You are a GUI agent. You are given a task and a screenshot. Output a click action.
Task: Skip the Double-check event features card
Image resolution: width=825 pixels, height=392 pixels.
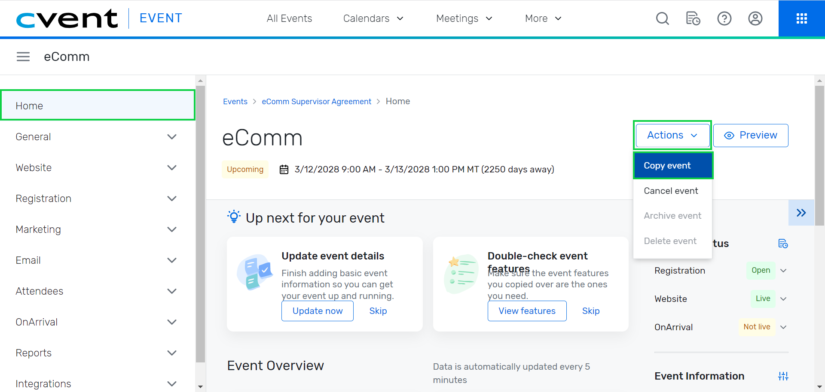click(x=591, y=311)
